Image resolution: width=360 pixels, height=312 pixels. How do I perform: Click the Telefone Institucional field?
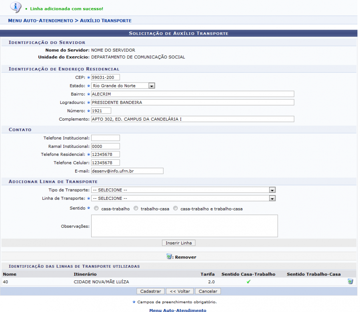click(105, 138)
